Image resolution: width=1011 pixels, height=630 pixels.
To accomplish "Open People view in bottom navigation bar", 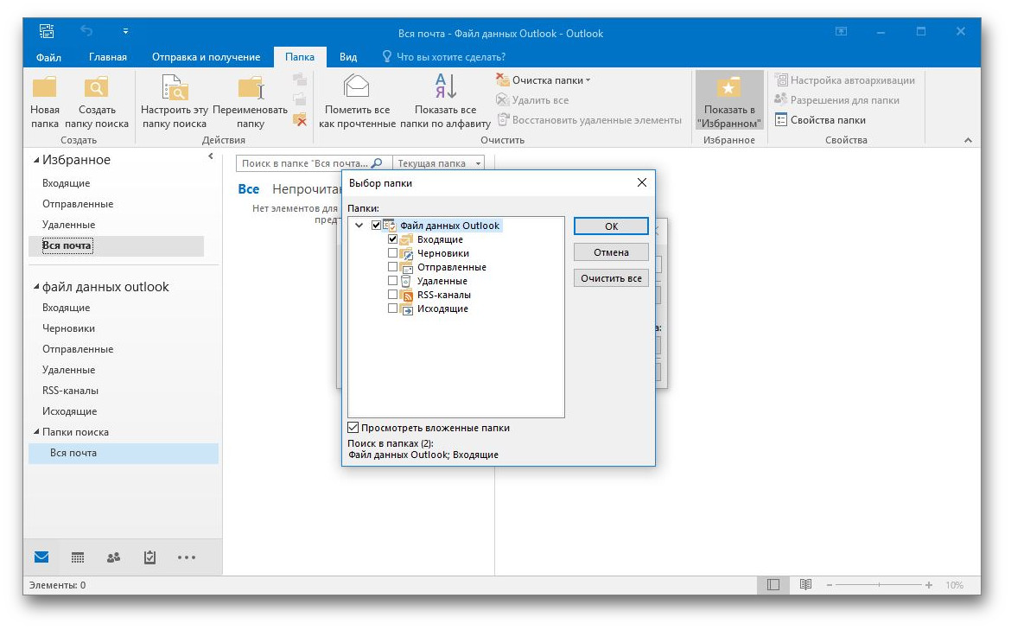I will tap(113, 558).
